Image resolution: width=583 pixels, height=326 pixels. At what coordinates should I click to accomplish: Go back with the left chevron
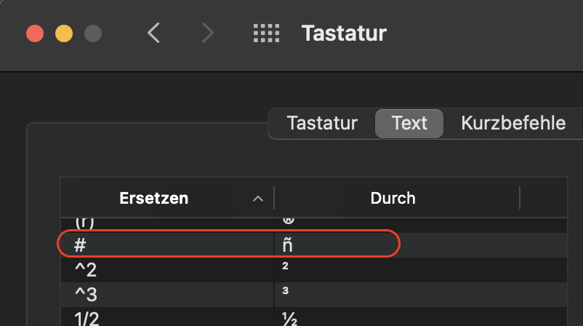[153, 33]
